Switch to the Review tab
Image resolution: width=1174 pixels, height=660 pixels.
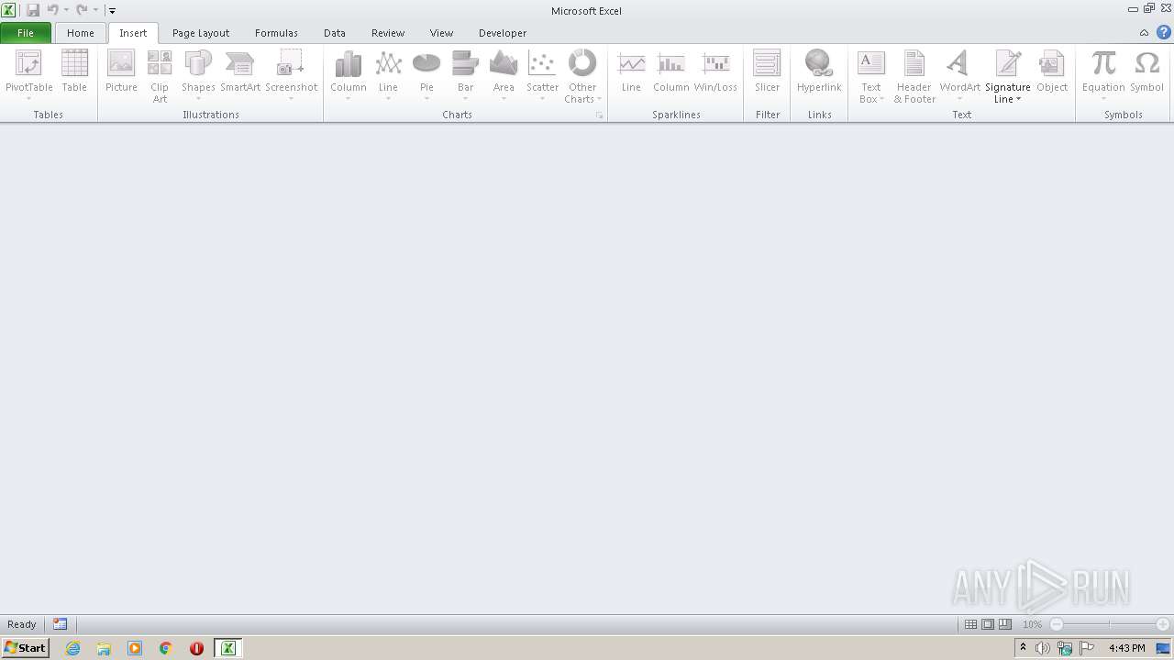[x=388, y=33]
